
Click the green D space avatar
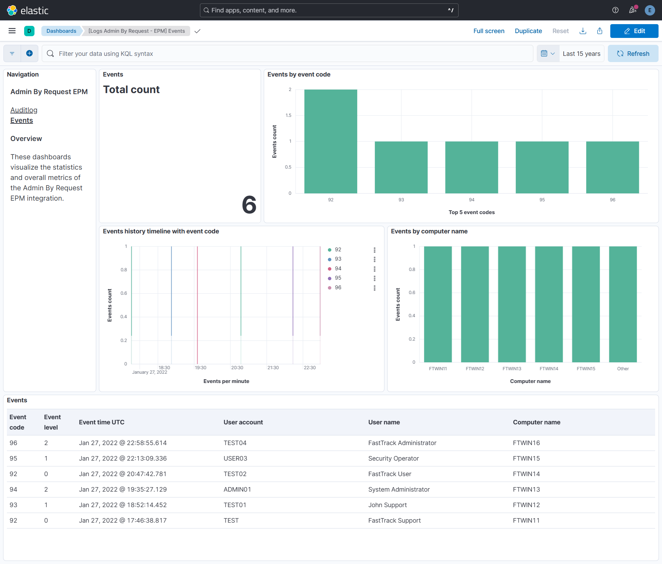29,31
